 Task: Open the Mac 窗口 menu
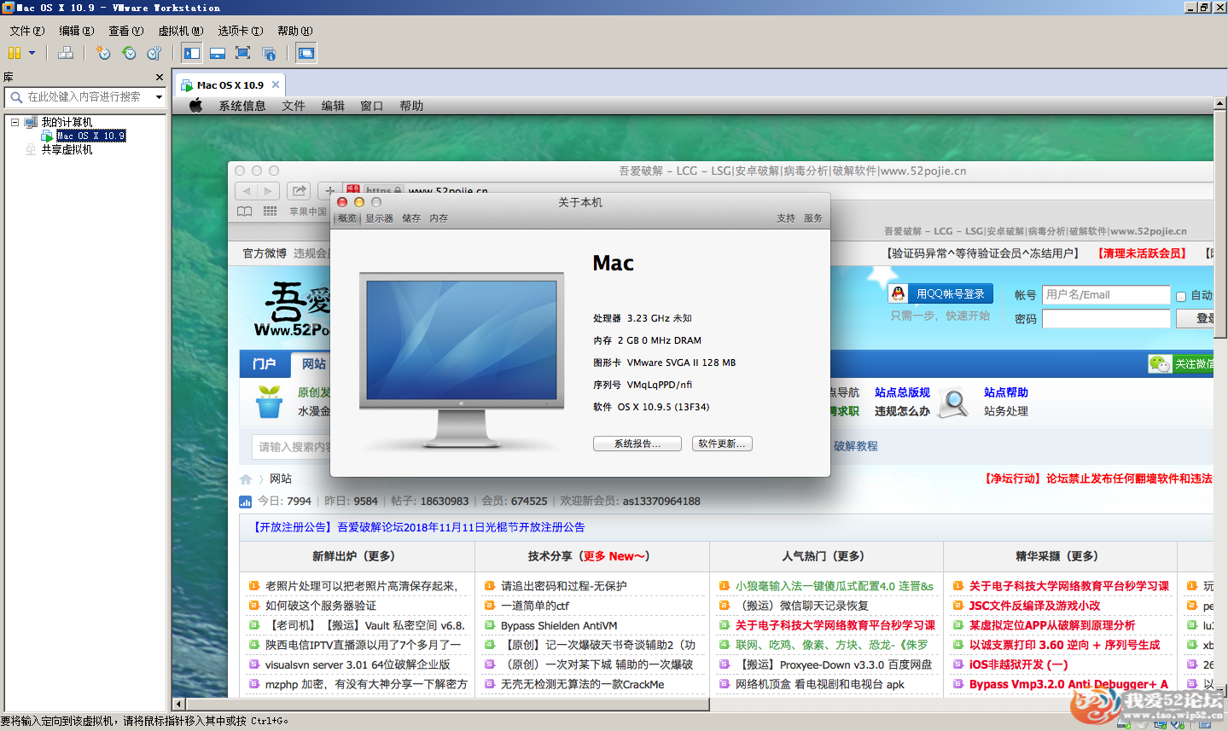coord(371,106)
